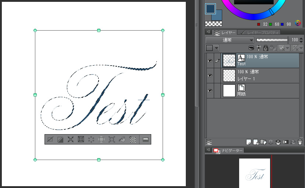This screenshot has width=305, height=188.
Task: Click Shrink selected area icon
Action: point(81,139)
